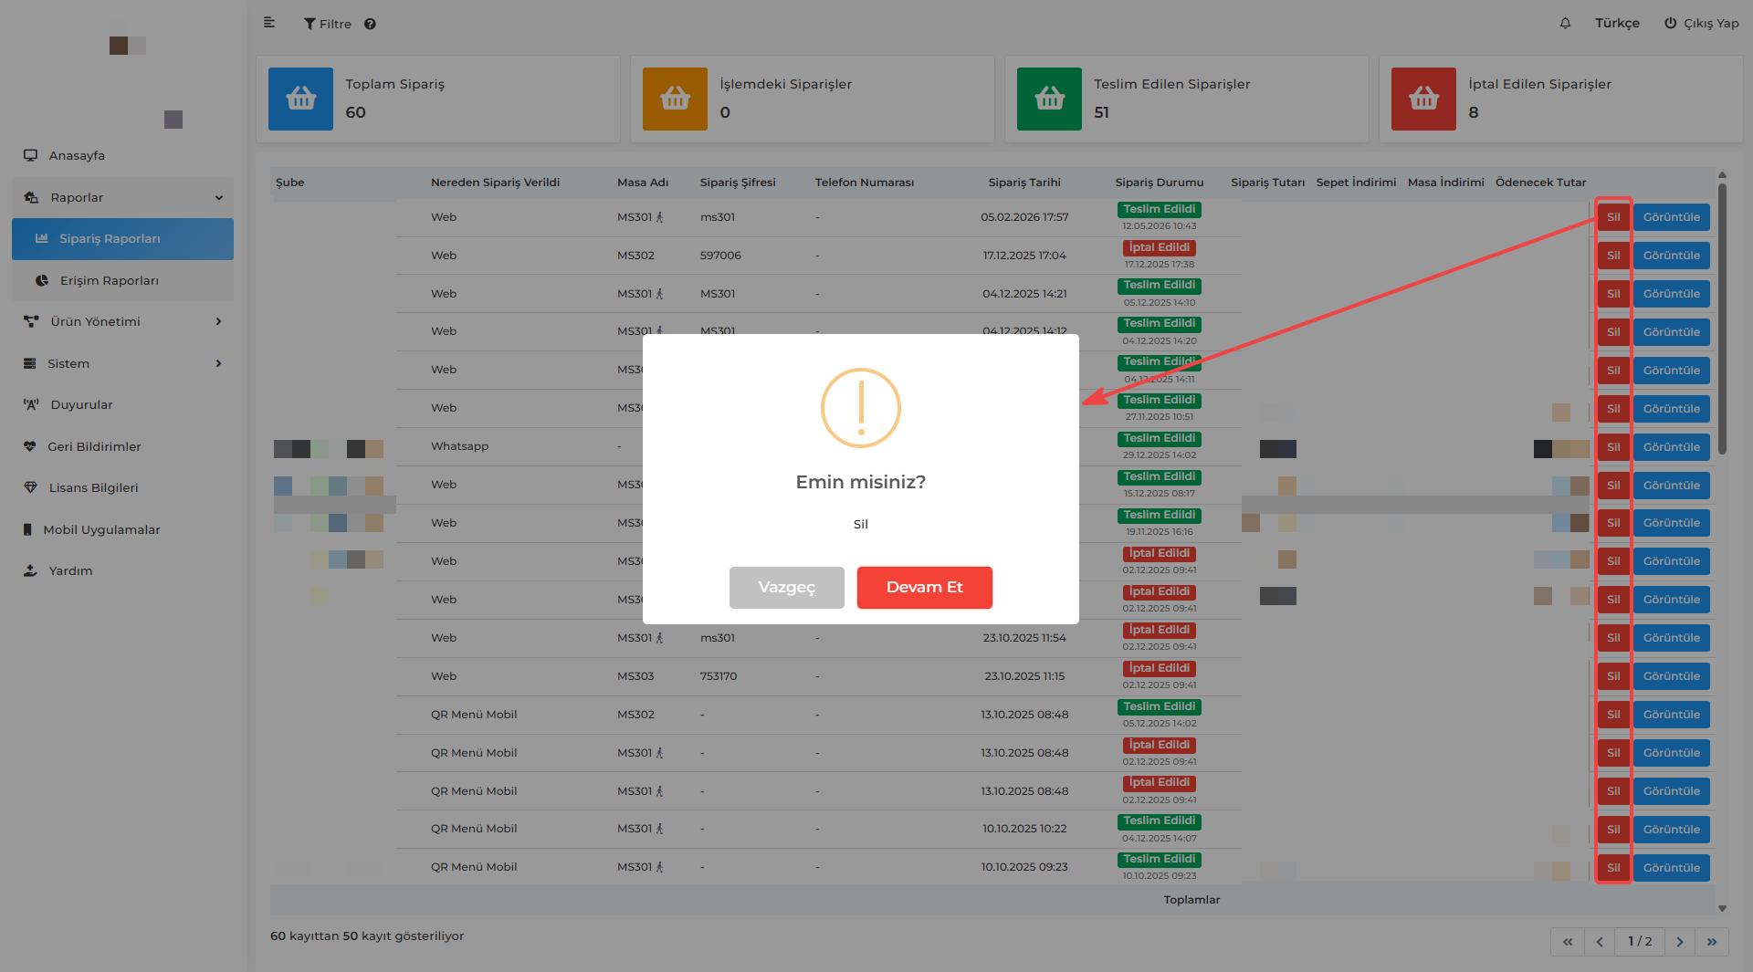
Task: Click the Sipariş Raporları chart icon
Action: (41, 238)
